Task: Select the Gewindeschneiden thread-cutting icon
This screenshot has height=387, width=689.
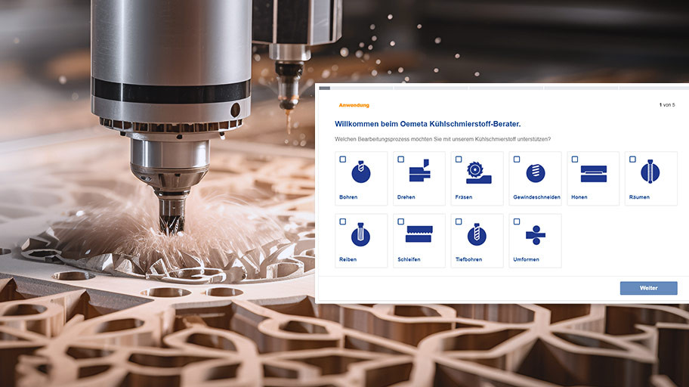Action: coord(536,173)
